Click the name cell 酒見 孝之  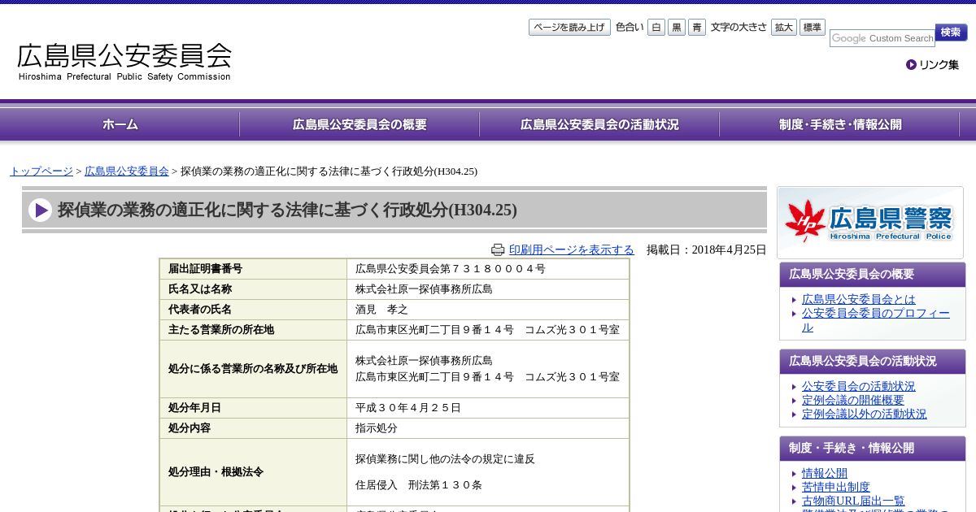coord(488,310)
